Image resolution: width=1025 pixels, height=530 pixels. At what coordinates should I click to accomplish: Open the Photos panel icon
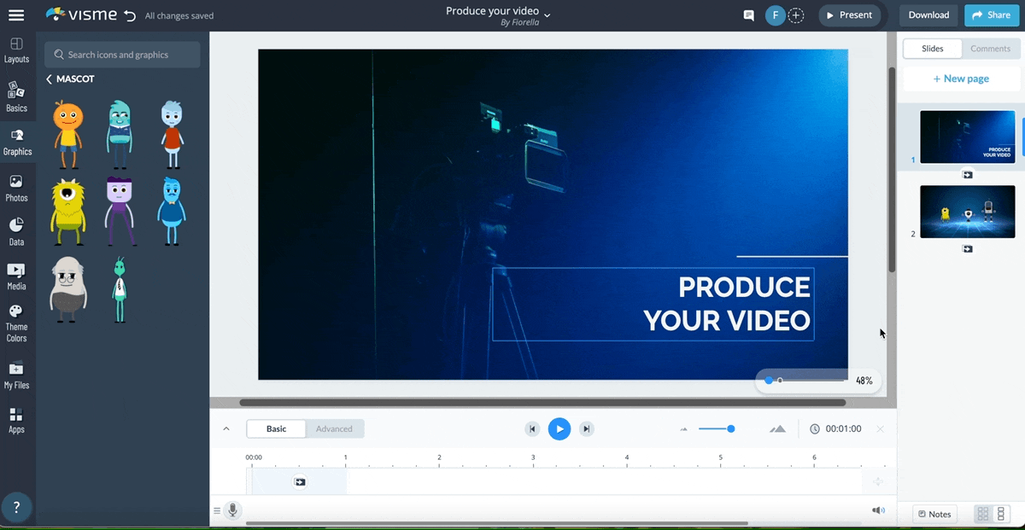(16, 188)
